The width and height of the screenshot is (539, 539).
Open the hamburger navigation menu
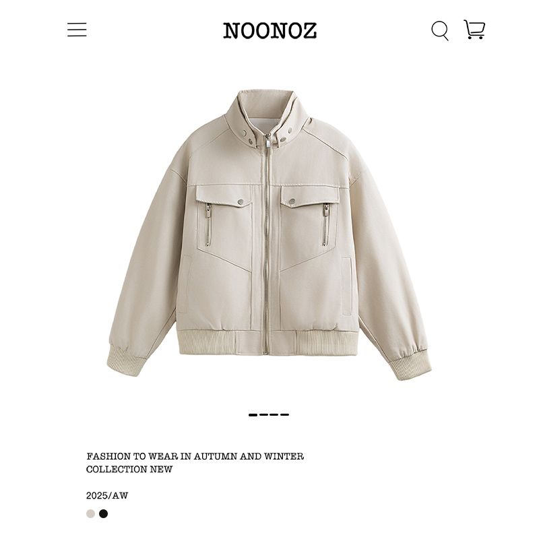pos(77,30)
